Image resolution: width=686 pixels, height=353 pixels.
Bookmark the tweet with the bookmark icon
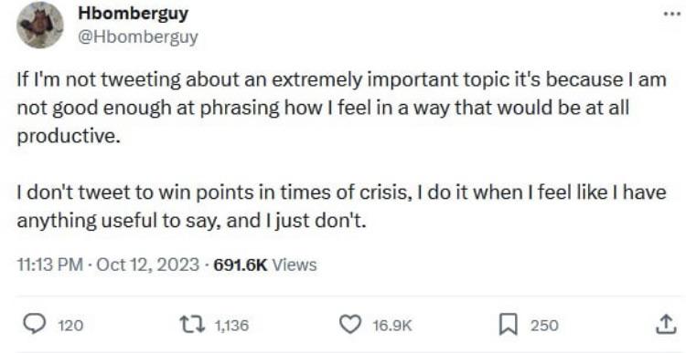pyautogui.click(x=508, y=325)
